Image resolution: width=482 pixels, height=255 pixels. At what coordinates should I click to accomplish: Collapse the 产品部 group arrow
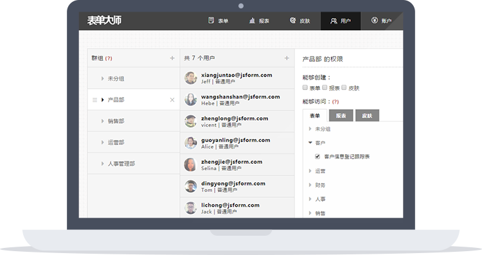[x=102, y=100]
